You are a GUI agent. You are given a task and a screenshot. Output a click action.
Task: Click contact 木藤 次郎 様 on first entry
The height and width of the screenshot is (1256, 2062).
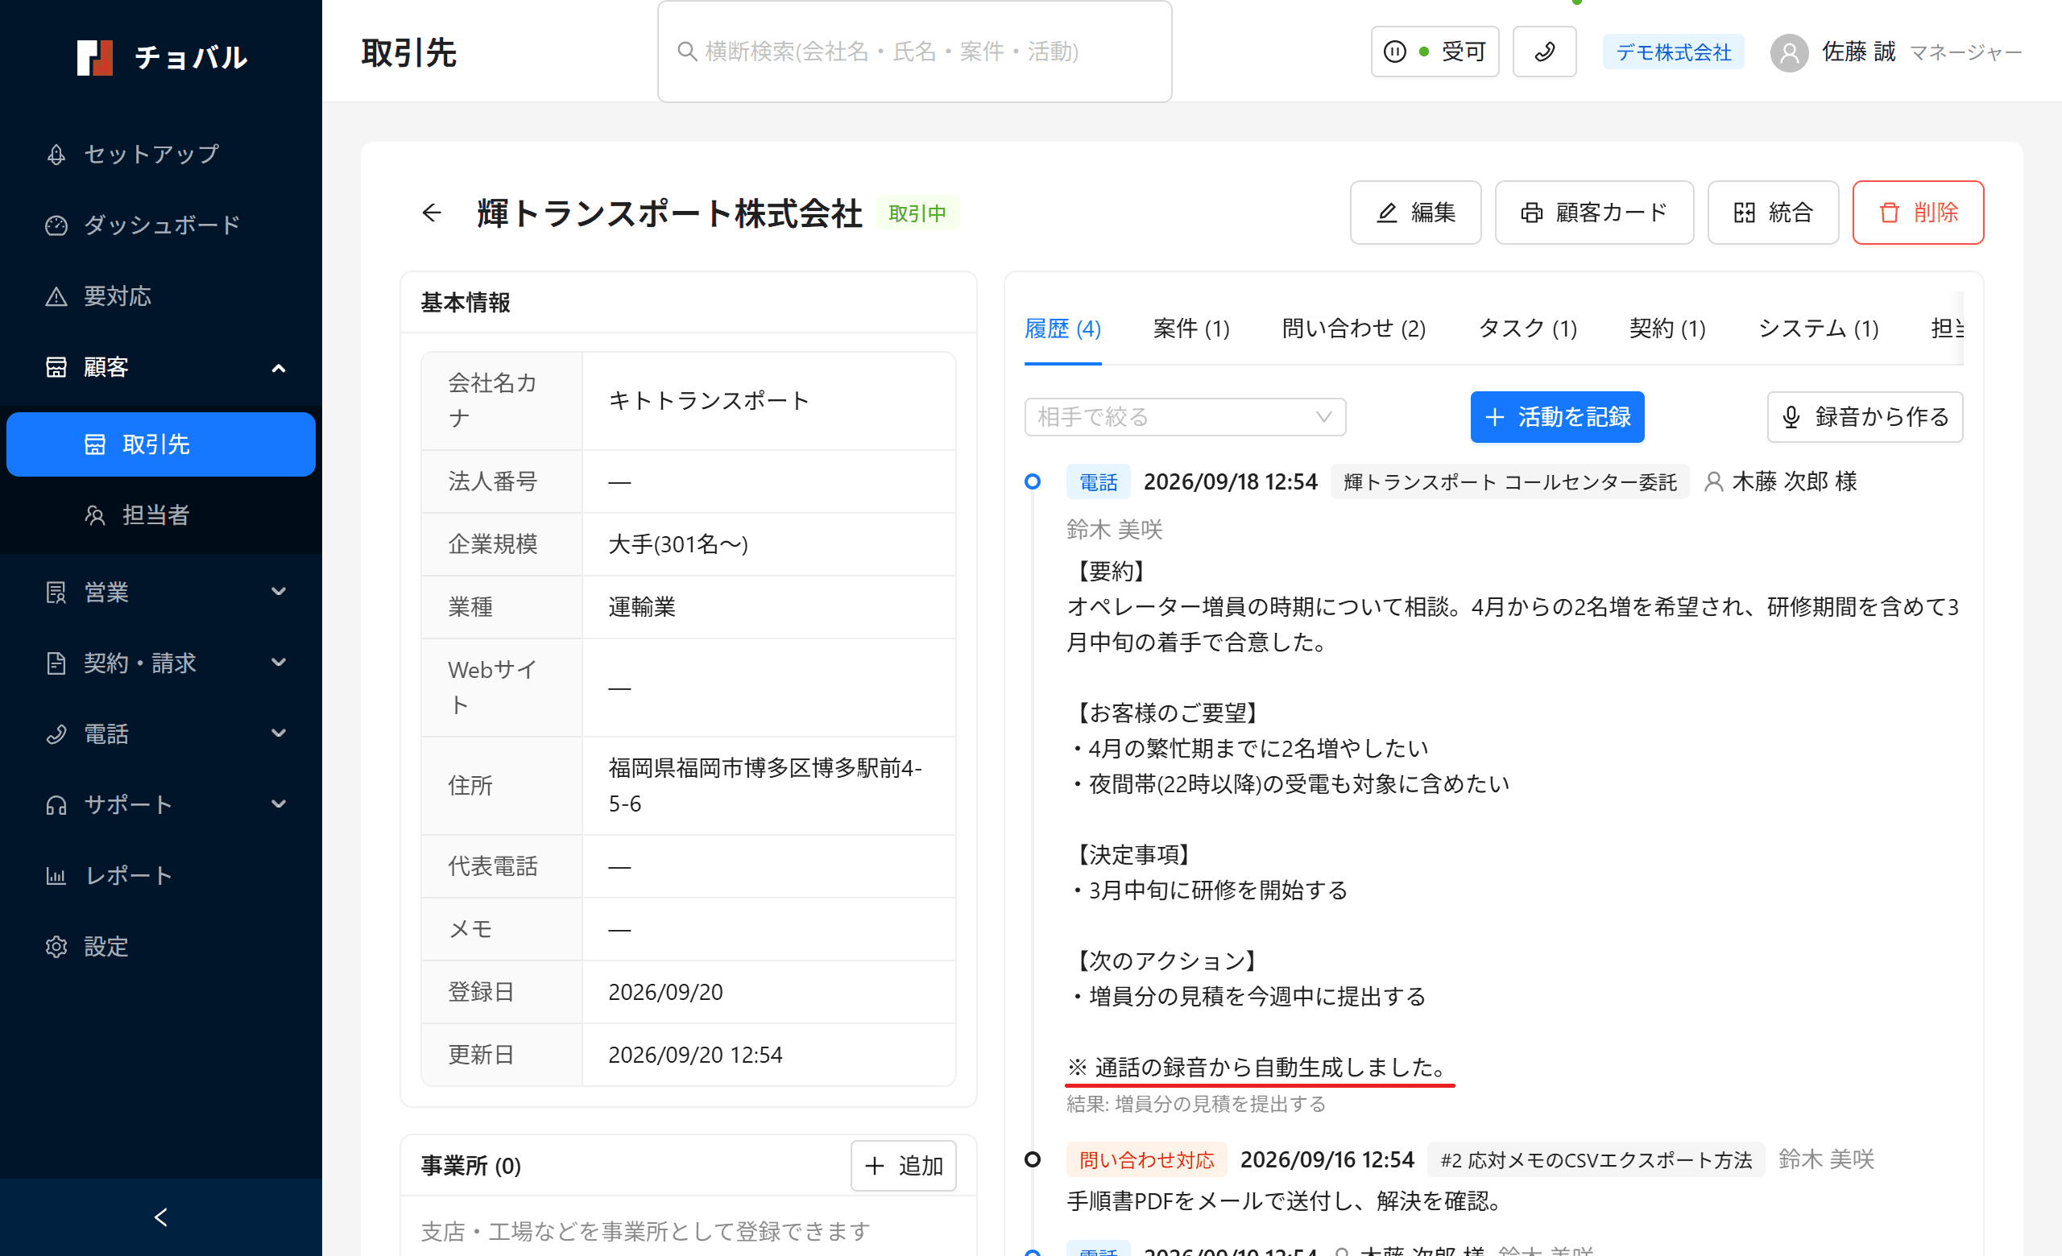(1780, 481)
